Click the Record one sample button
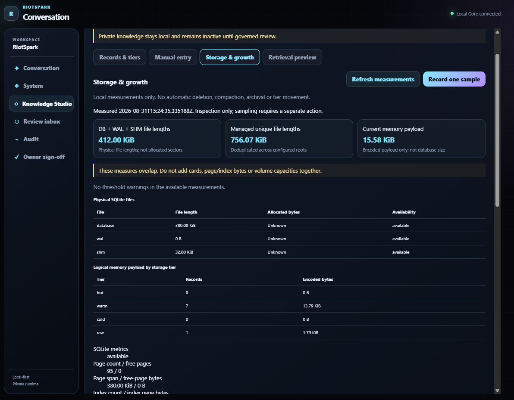 [454, 79]
